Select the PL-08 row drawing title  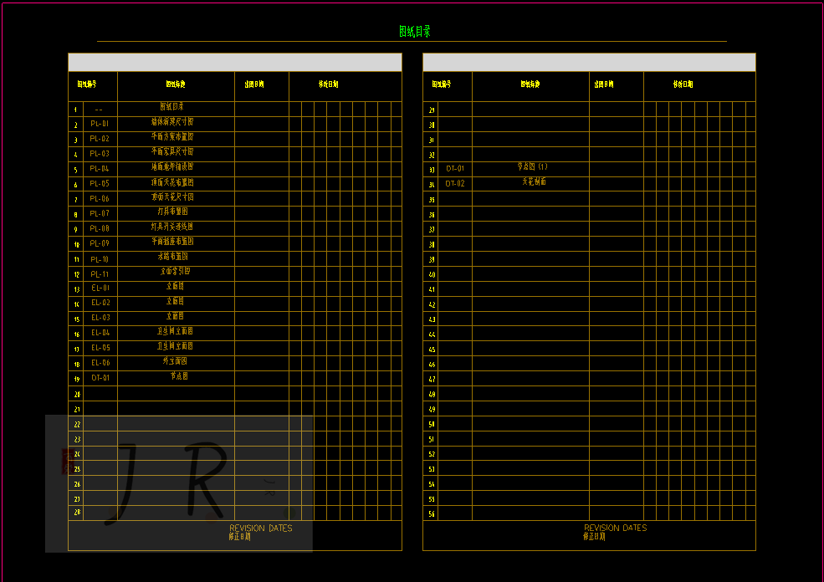tap(172, 227)
